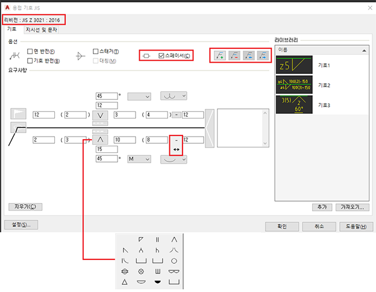Screen dimensions: 376x292
Task: Pick the inverted V symbol in the palette
Action: [174, 239]
